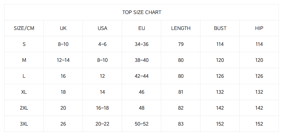Select the USA 20-22 cell

102,124
